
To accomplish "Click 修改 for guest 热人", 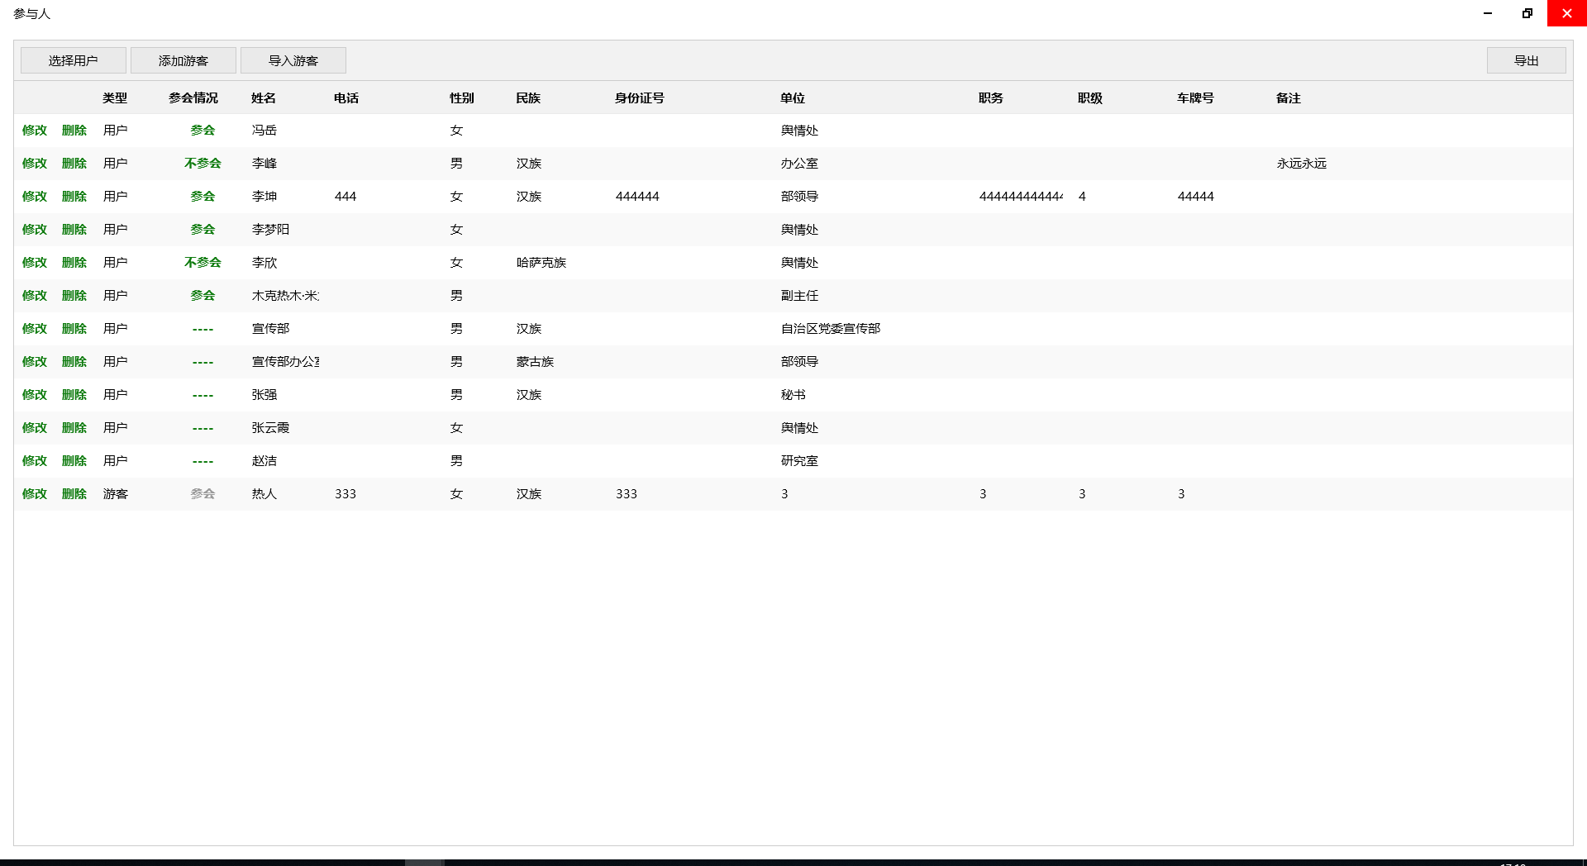I will [35, 494].
